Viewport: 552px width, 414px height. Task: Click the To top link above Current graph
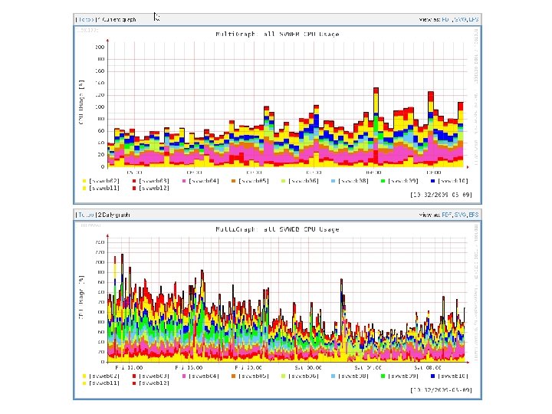point(86,20)
